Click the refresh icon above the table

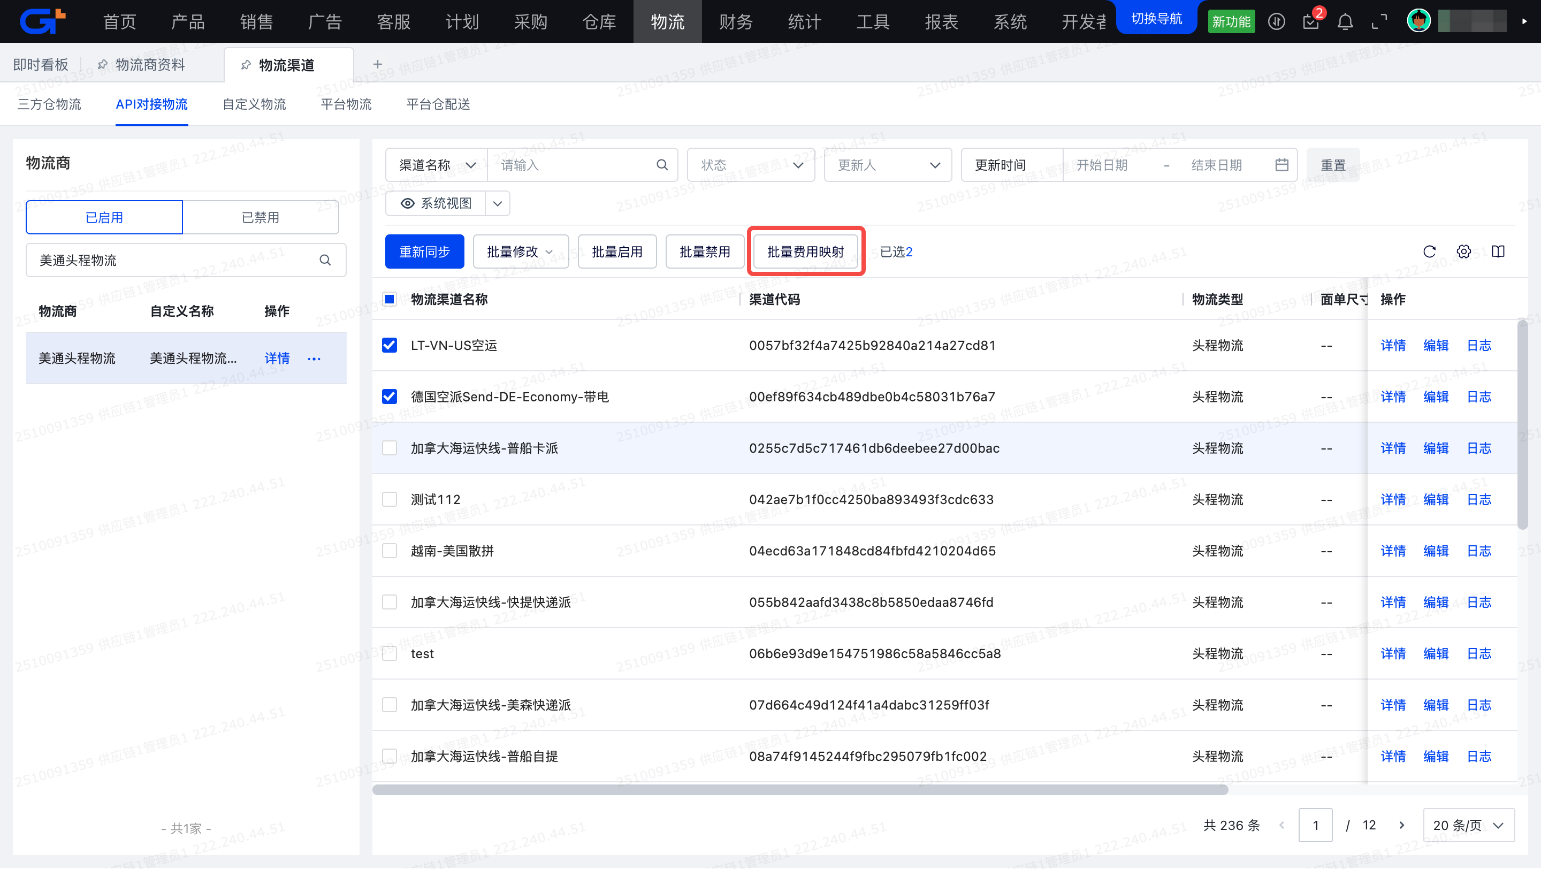point(1429,252)
